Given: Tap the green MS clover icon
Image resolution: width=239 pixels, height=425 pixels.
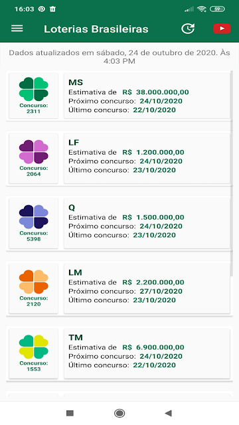Looking at the screenshot, I should (x=34, y=89).
